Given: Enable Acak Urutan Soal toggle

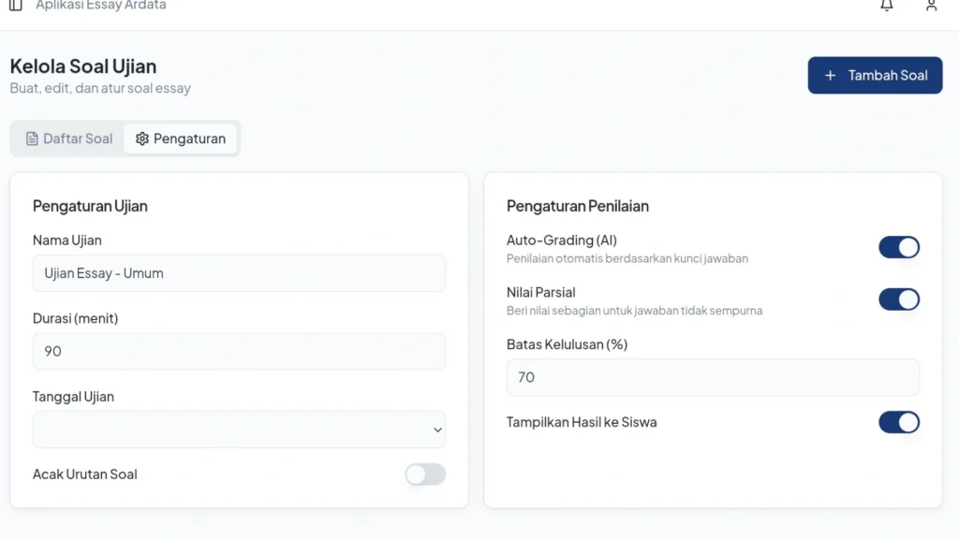Looking at the screenshot, I should coord(425,474).
